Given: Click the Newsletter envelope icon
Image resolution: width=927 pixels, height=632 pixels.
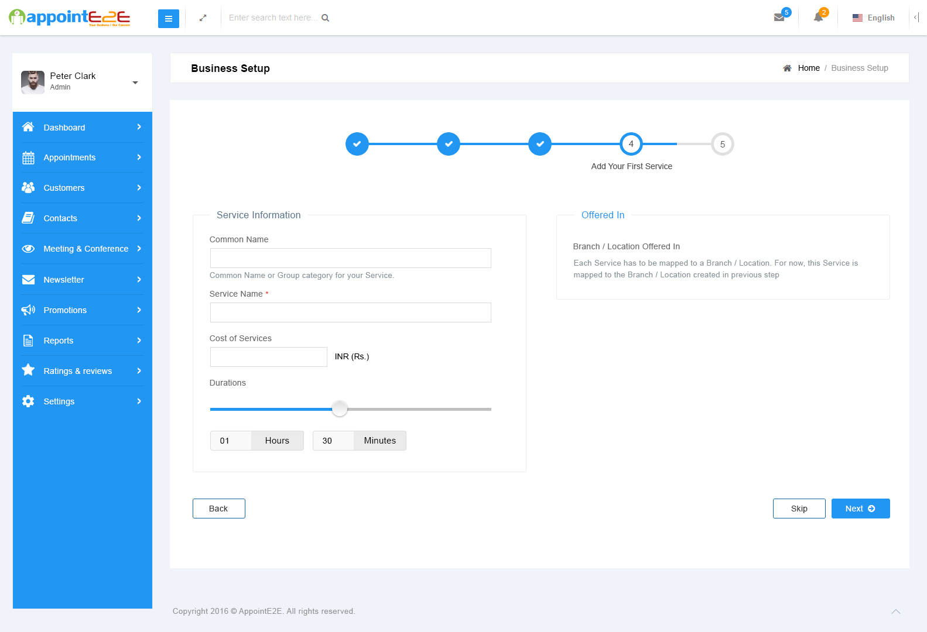Looking at the screenshot, I should [28, 280].
